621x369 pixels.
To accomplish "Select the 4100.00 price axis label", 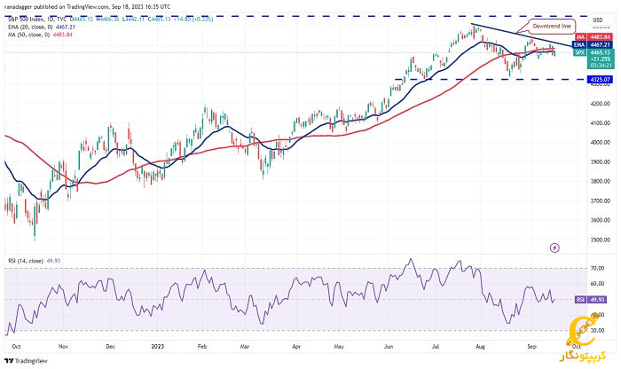I will tap(600, 123).
